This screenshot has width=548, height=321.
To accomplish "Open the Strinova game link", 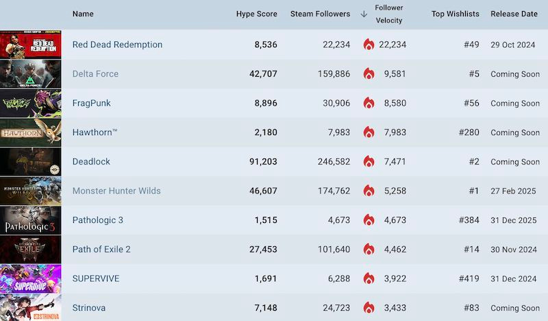I will coord(89,308).
